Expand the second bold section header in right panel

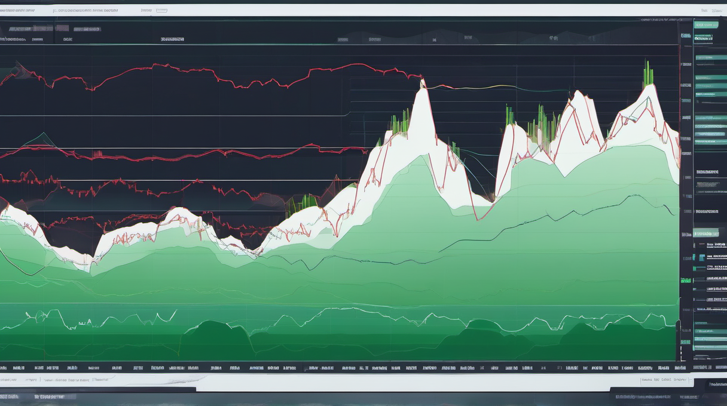pyautogui.click(x=706, y=211)
